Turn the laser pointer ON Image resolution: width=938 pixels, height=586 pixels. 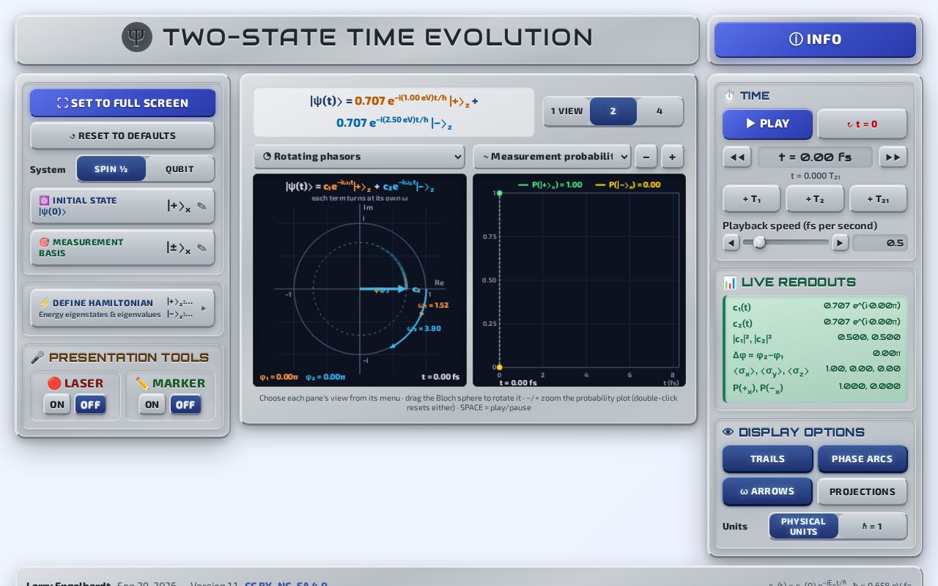point(57,404)
